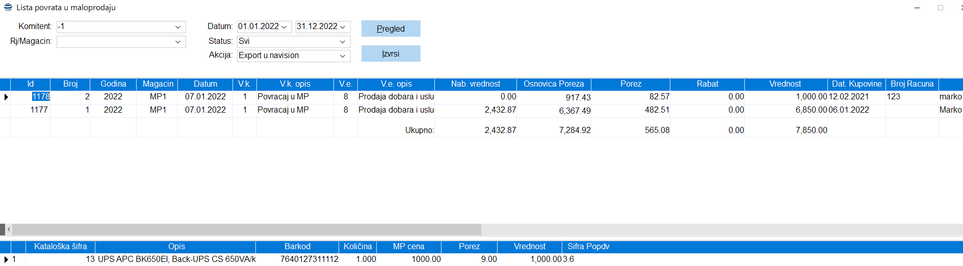Screen dimensions: 963x266
Task: Open the start date picker 01.01.2022
Action: point(284,27)
